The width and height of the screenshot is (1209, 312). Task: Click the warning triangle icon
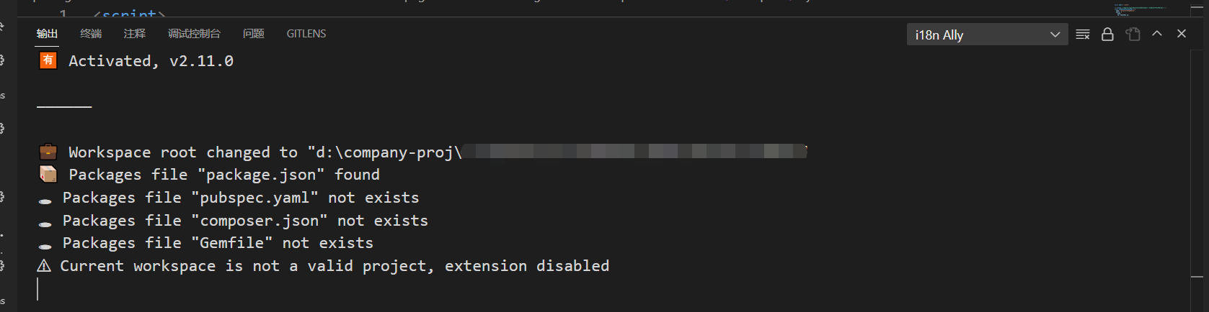pyautogui.click(x=44, y=266)
